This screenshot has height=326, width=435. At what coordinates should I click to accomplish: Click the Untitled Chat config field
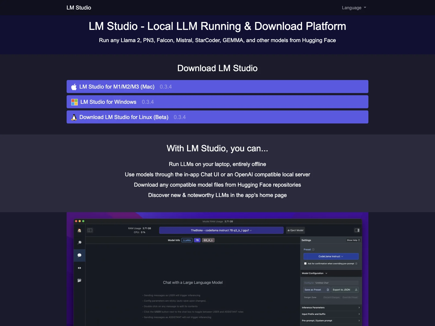click(x=331, y=283)
